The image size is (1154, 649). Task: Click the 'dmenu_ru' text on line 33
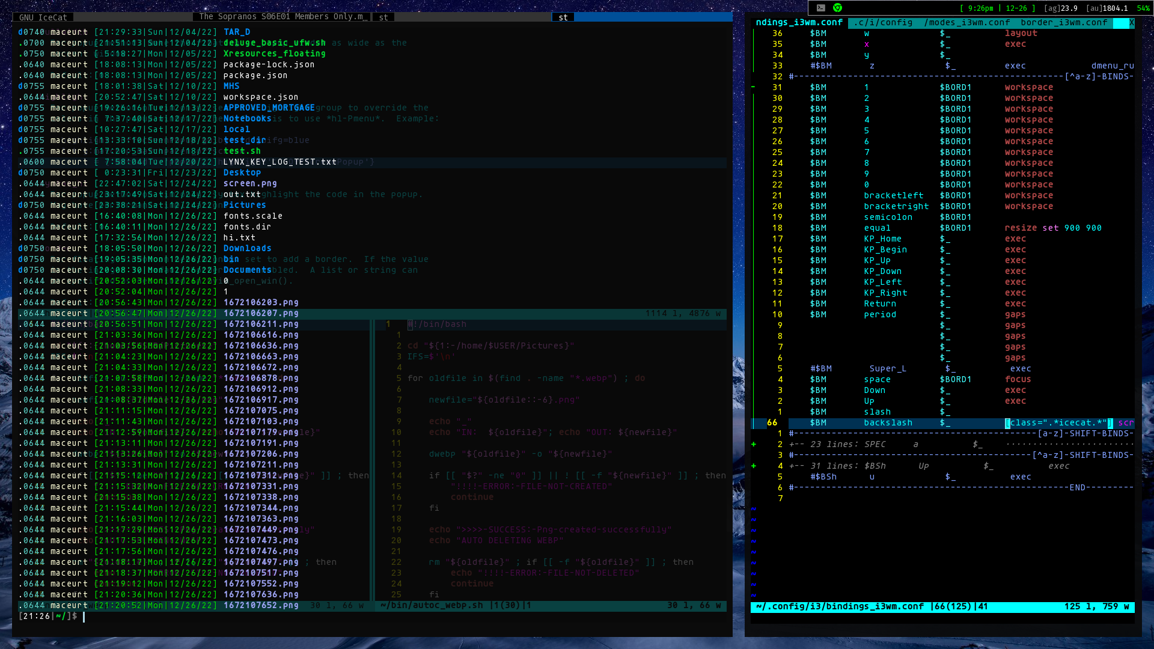click(1113, 66)
